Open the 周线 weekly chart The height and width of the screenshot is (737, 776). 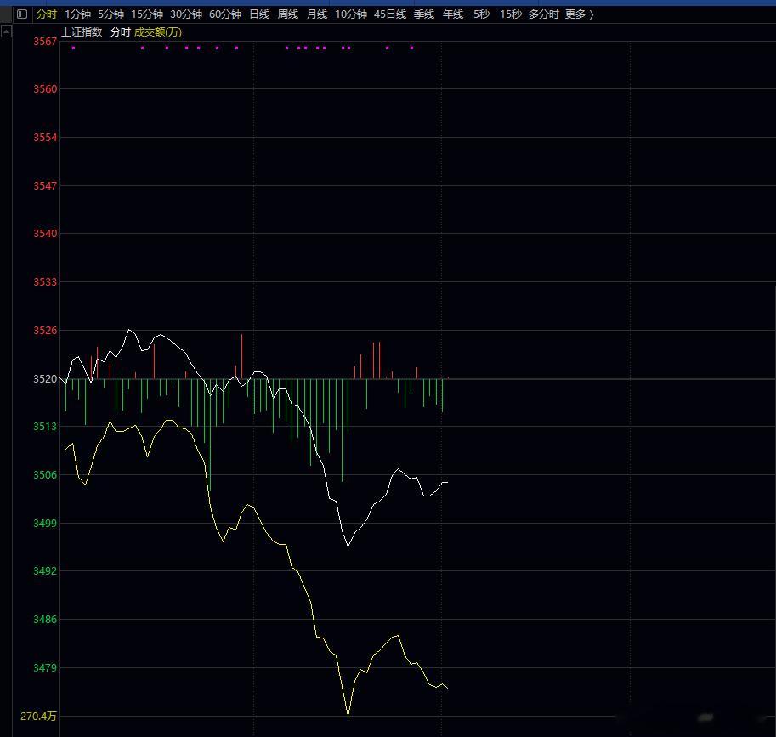point(288,14)
